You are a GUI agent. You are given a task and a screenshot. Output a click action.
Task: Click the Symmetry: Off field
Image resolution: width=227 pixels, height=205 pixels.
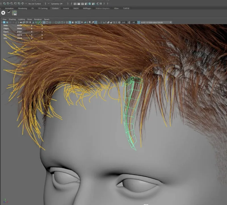[x=57, y=4]
